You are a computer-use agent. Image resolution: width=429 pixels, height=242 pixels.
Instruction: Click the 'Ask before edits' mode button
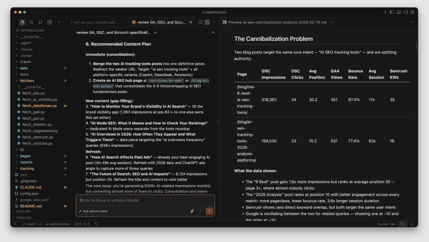coord(93,211)
